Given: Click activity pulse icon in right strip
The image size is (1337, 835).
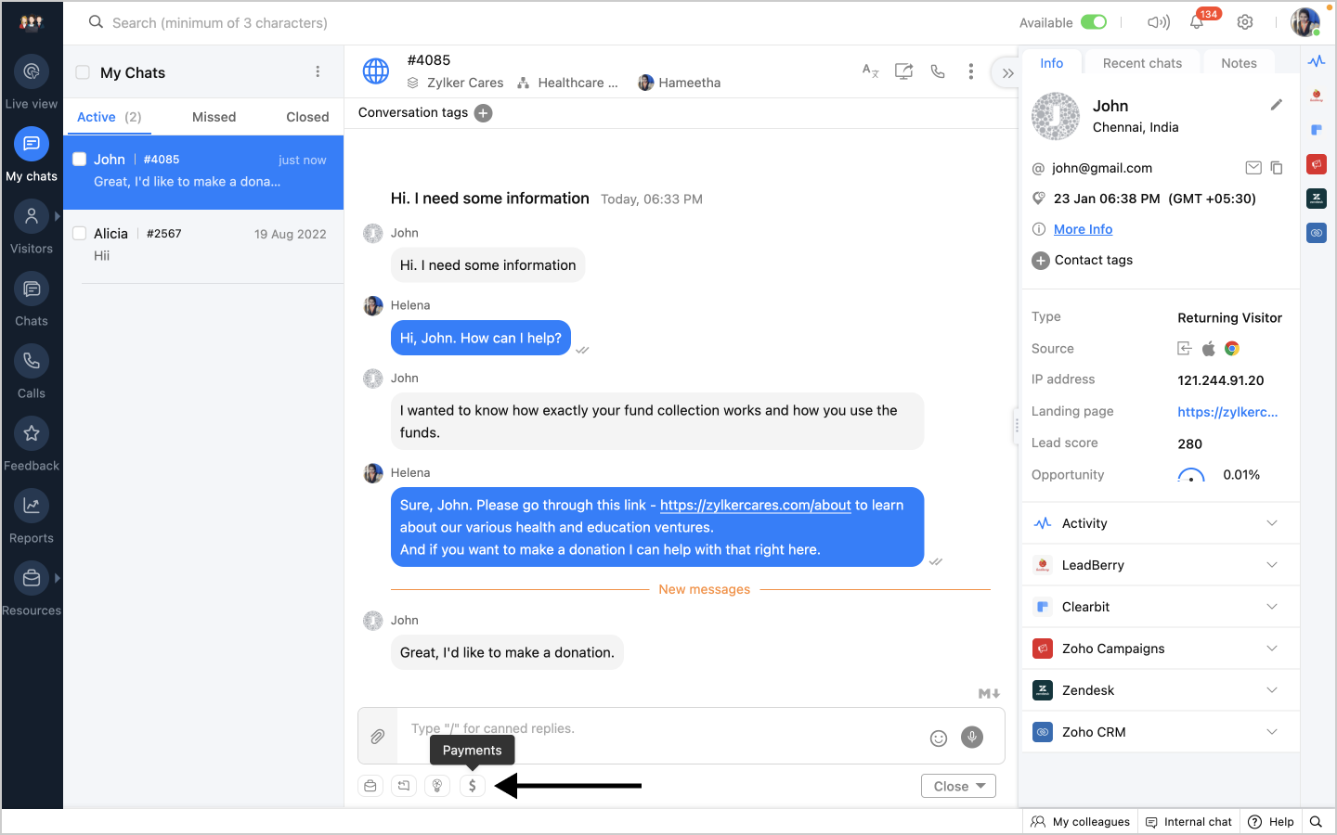Looking at the screenshot, I should pyautogui.click(x=1317, y=61).
